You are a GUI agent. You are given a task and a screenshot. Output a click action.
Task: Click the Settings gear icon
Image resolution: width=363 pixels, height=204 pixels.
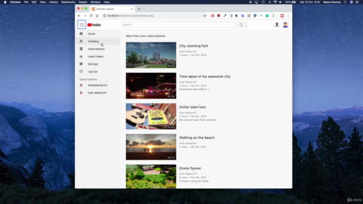(x=81, y=64)
